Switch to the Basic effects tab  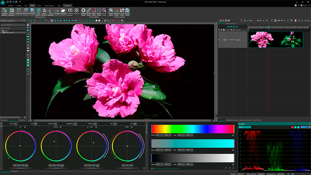click(x=257, y=120)
